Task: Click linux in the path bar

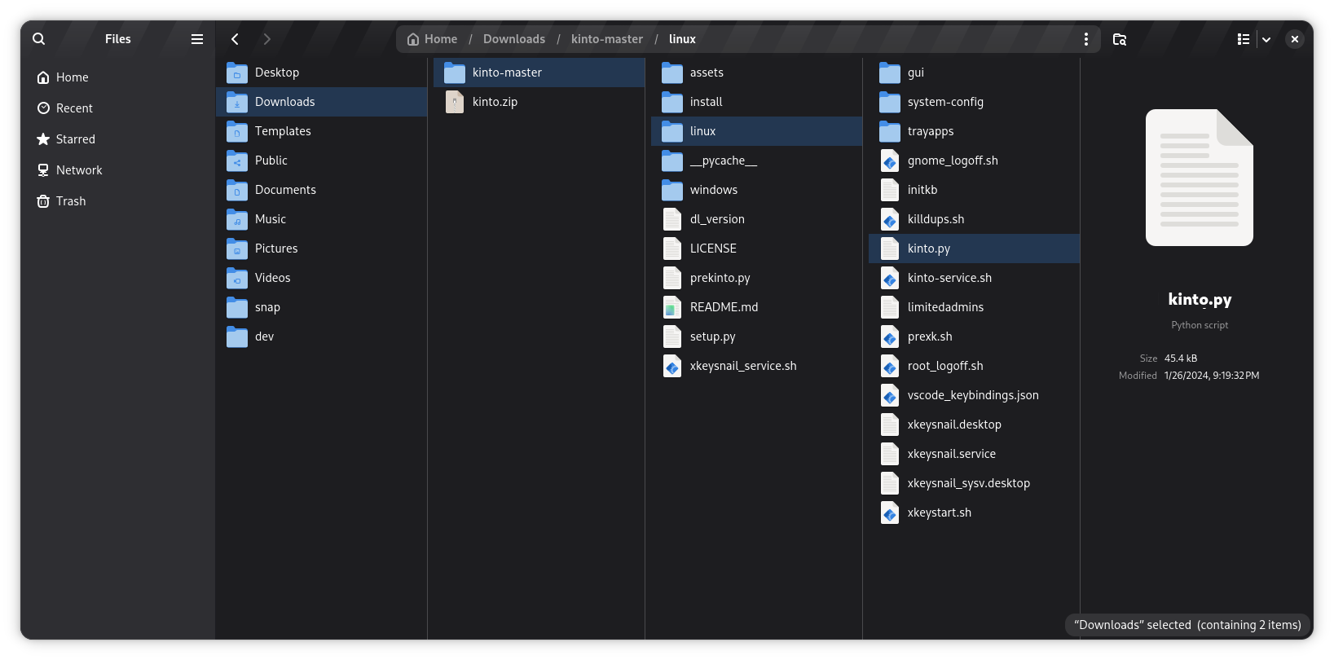Action: (682, 39)
